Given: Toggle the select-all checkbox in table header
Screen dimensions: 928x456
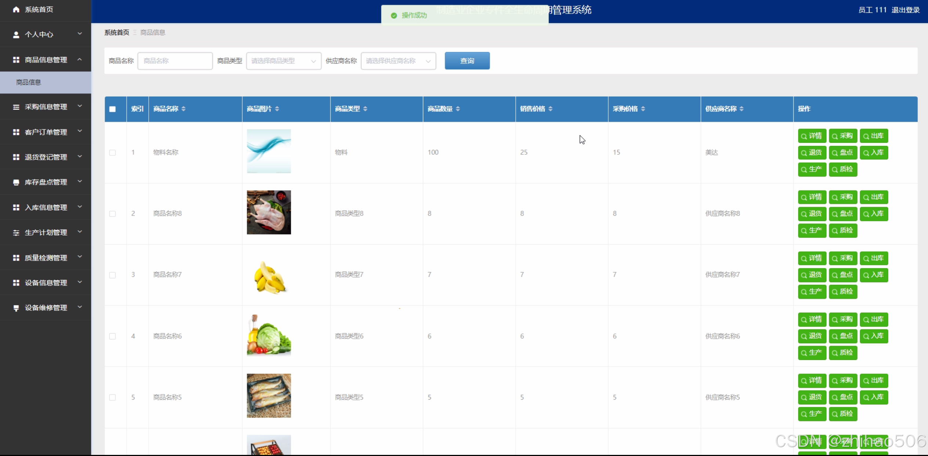Looking at the screenshot, I should (x=112, y=109).
